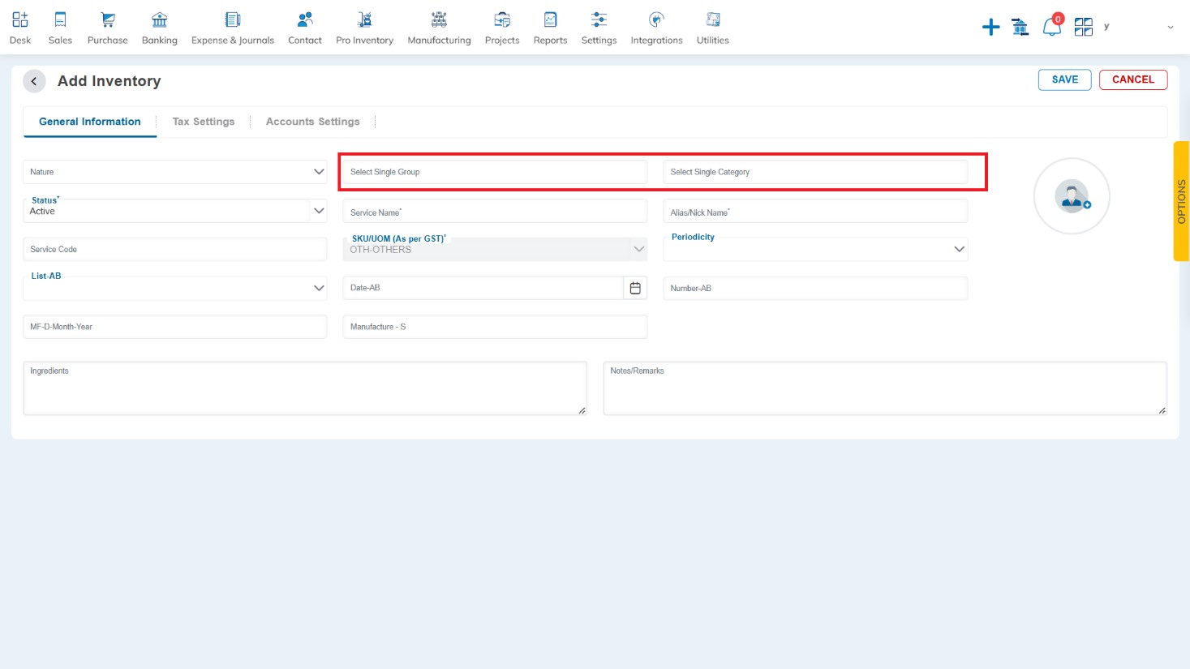Screen dimensions: 1190x669
Task: Open the calendar picker for Date-AB
Action: click(x=635, y=288)
